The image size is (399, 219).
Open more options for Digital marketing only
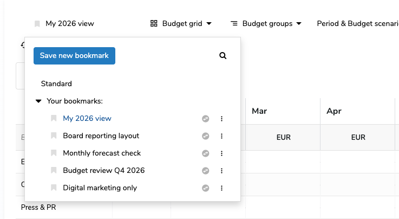point(221,188)
